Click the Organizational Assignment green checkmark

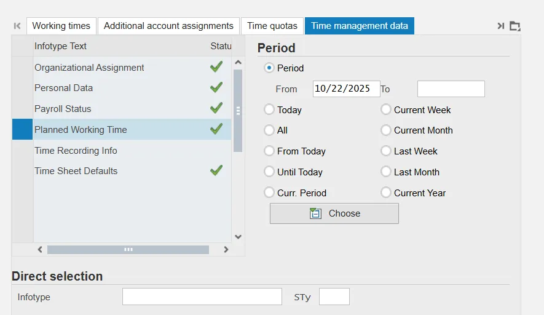coord(216,67)
